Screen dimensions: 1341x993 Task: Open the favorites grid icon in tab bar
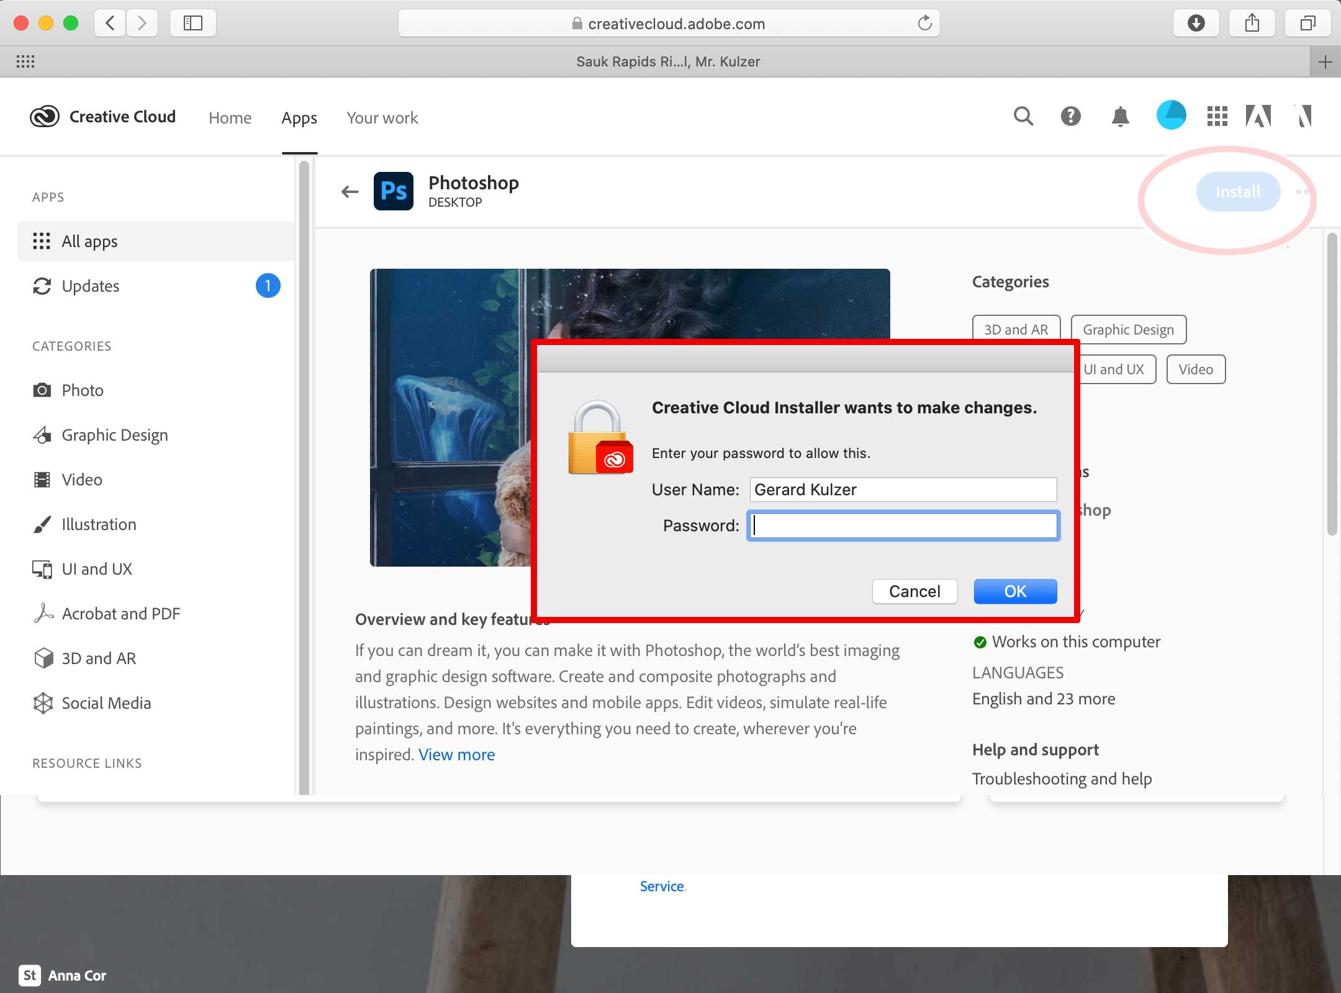point(25,61)
